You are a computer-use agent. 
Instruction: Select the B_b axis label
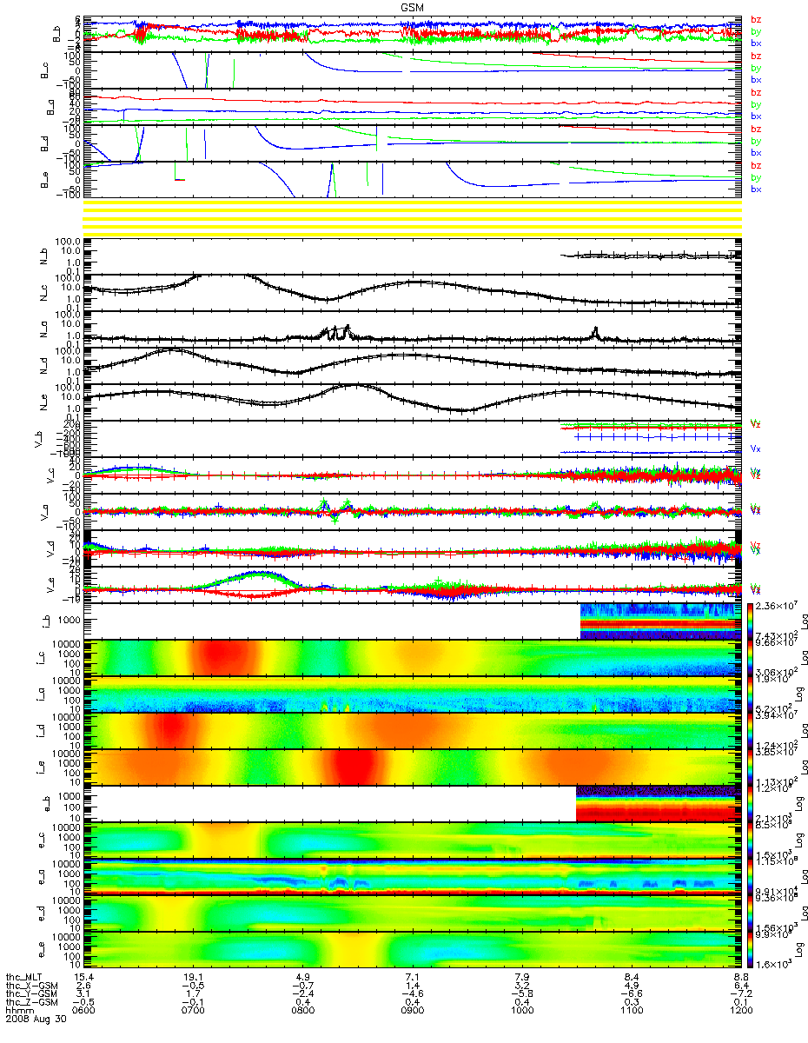click(x=57, y=34)
